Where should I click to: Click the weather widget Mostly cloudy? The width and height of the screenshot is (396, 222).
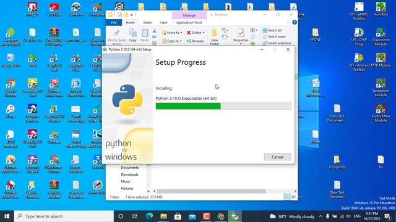coord(291,216)
